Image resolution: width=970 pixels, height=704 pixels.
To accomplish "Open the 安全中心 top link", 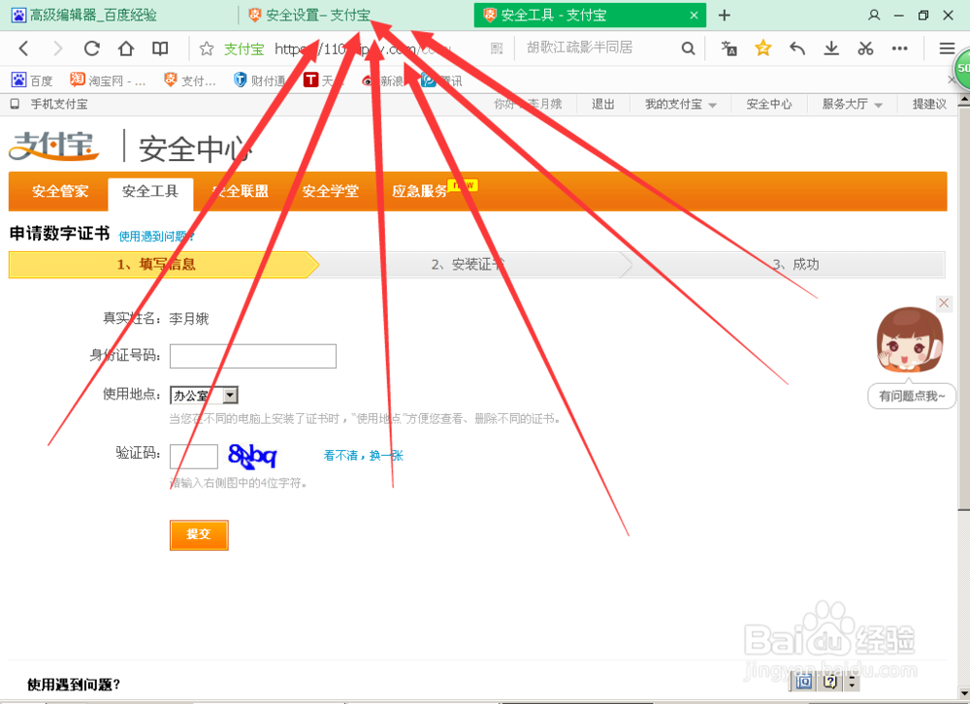I will coord(768,104).
